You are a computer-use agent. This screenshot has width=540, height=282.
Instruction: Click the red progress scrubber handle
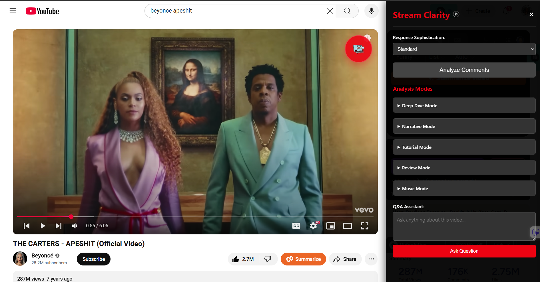[x=71, y=217]
